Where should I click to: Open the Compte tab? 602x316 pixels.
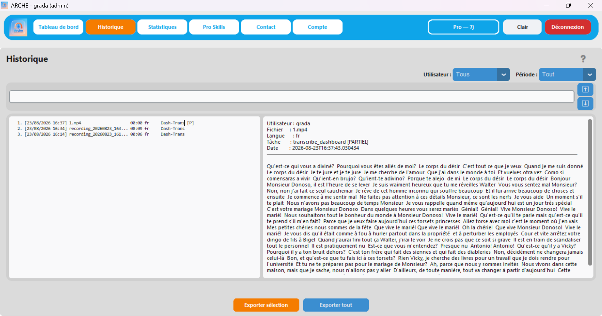pos(317,27)
